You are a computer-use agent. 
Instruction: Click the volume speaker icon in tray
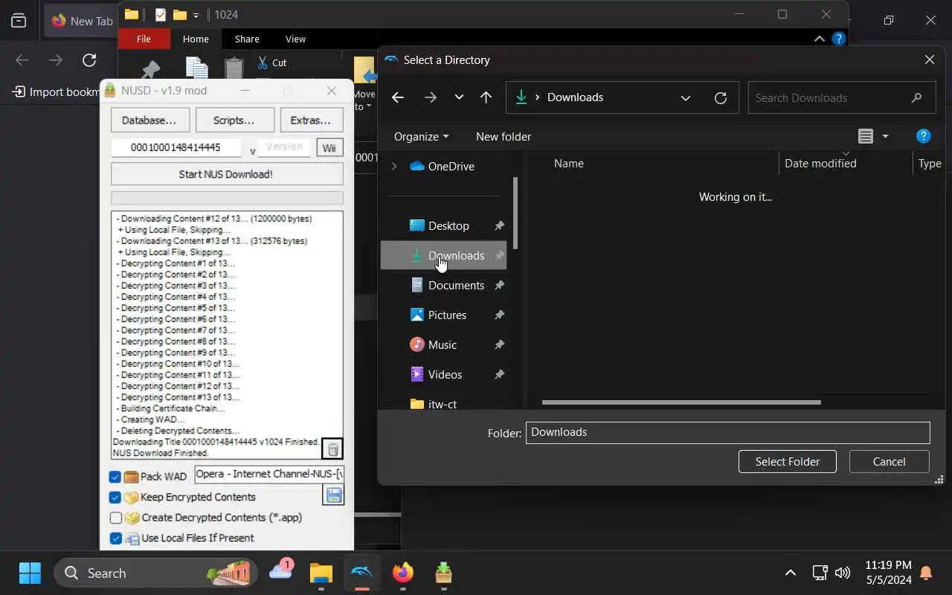pyautogui.click(x=842, y=573)
